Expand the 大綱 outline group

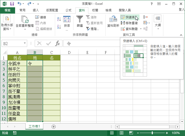pyautogui.click(x=158, y=22)
